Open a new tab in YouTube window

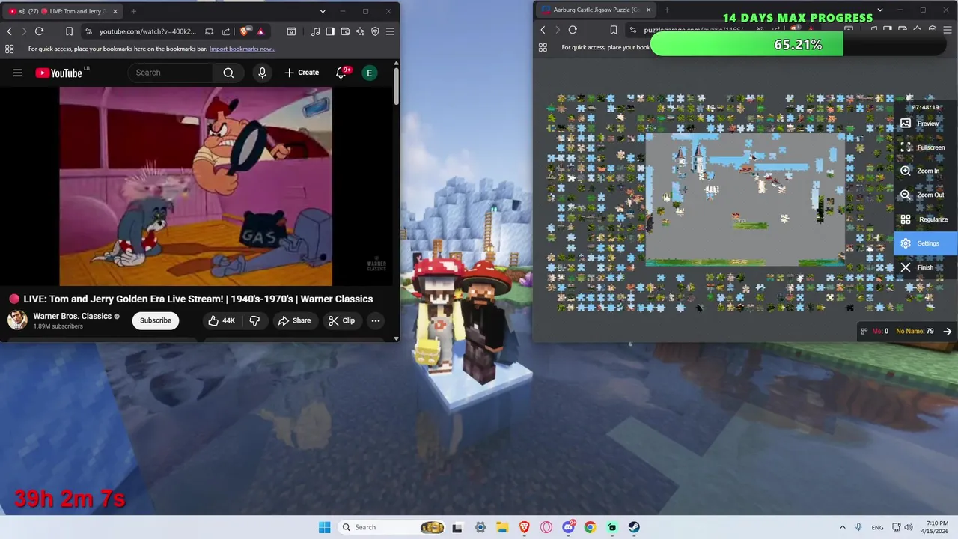tap(133, 11)
